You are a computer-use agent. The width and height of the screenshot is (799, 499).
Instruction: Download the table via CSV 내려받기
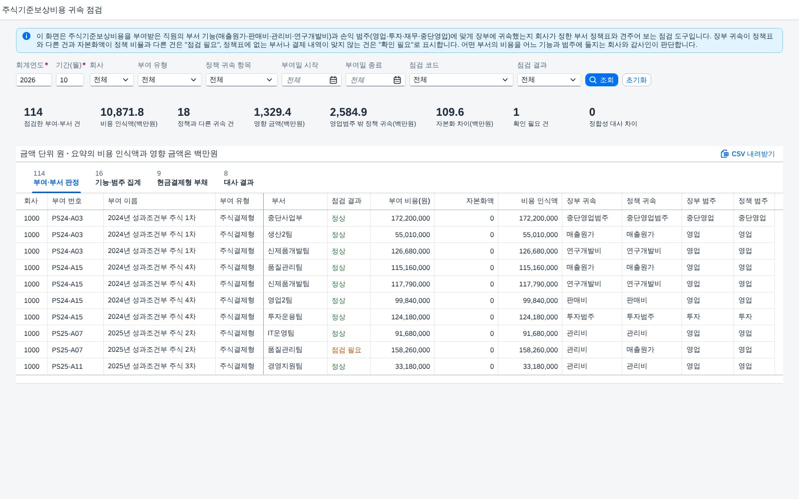748,154
